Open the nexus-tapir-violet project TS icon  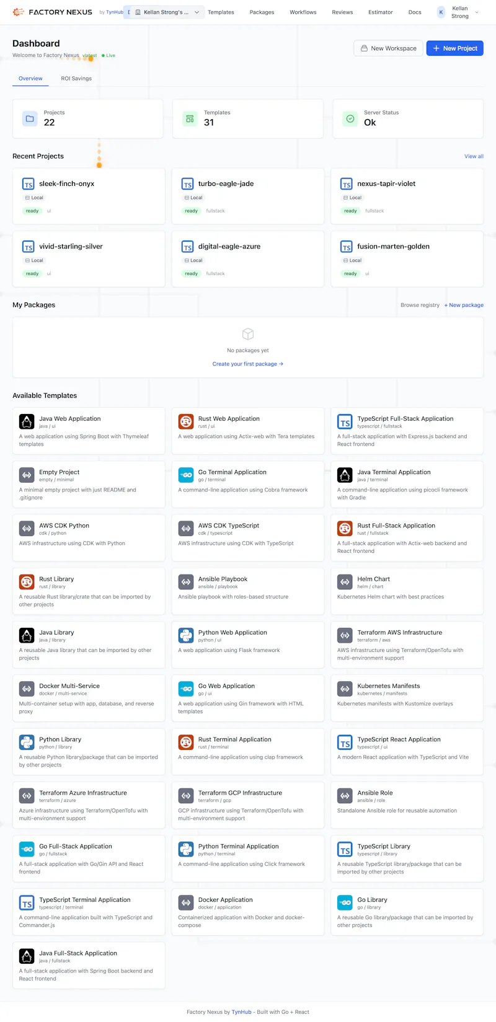tap(347, 184)
